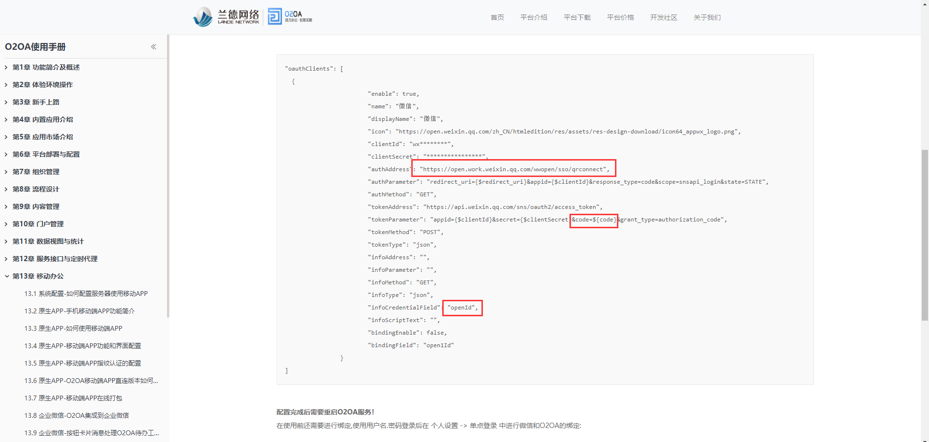Expand chapter 第6章 平台部署与配置
This screenshot has height=442, width=929.
click(6, 155)
